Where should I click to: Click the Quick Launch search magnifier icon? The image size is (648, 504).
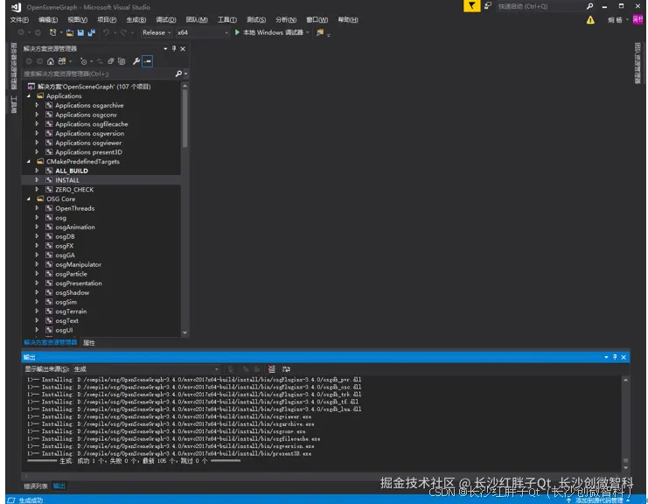(589, 6)
